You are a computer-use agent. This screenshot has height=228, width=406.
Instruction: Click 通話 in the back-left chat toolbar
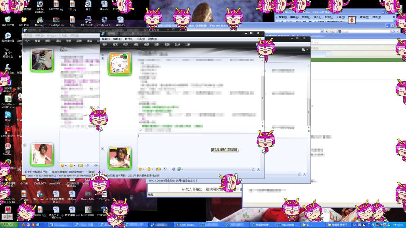coord(58,41)
